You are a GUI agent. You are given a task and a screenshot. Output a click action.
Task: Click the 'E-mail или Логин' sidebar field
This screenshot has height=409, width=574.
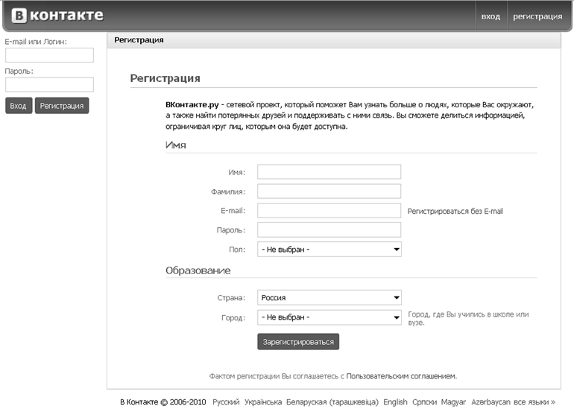pos(49,55)
